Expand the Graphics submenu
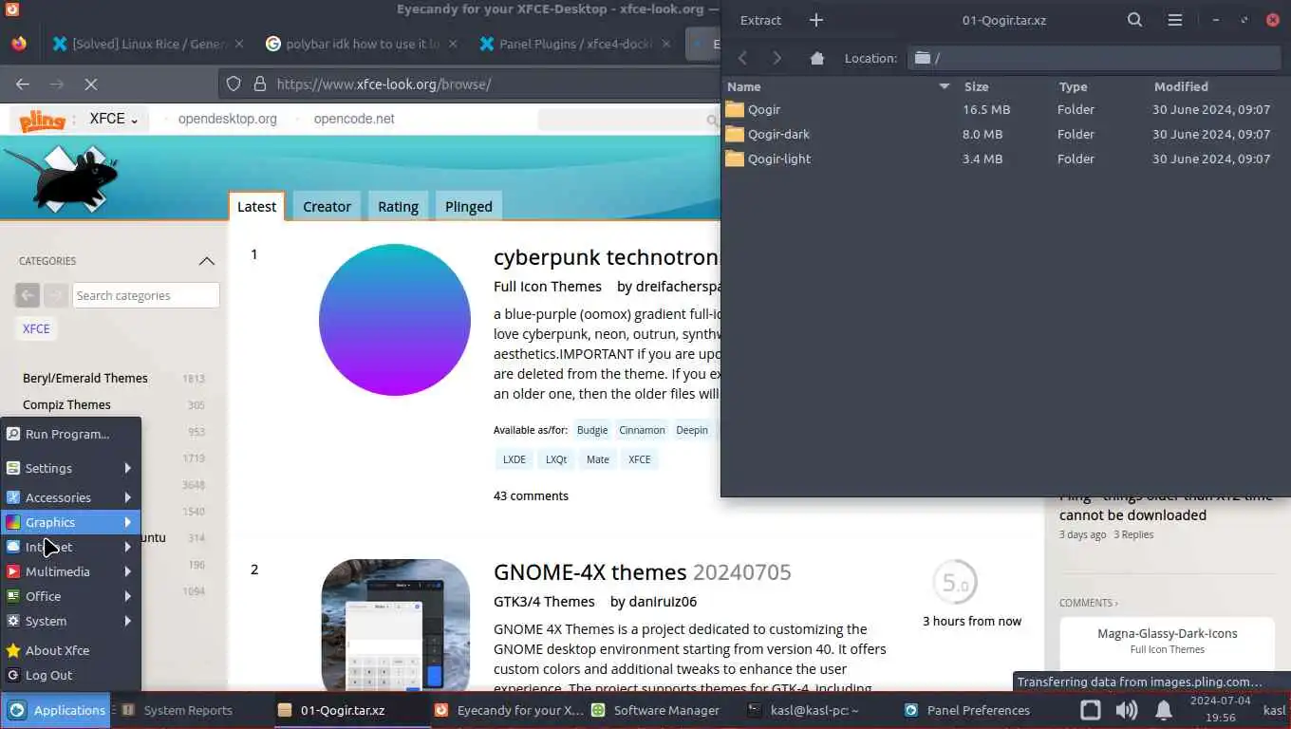Image resolution: width=1291 pixels, height=729 pixels. pyautogui.click(x=70, y=522)
